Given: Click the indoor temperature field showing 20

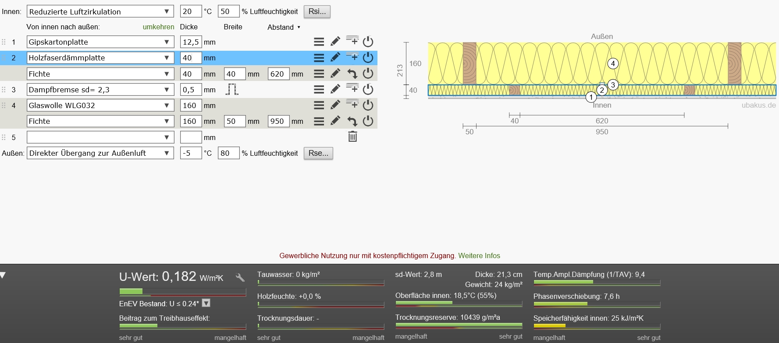Looking at the screenshot, I should [191, 11].
